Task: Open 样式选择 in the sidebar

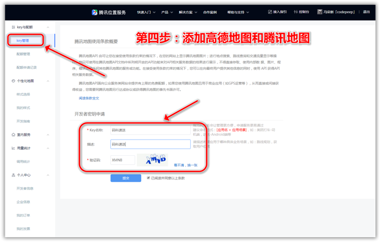Action: pyautogui.click(x=23, y=94)
